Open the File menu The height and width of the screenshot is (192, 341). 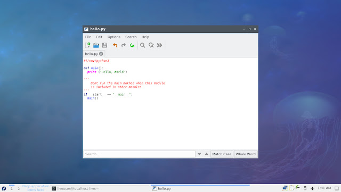(x=88, y=37)
